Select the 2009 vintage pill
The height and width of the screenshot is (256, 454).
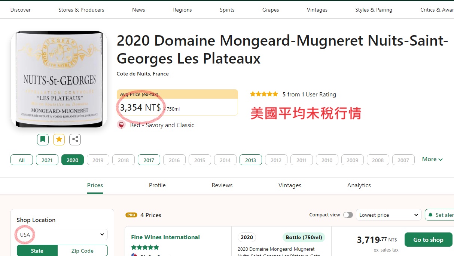click(x=353, y=160)
